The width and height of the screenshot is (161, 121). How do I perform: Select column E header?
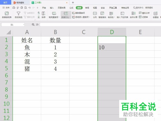pyautogui.click(x=140, y=32)
